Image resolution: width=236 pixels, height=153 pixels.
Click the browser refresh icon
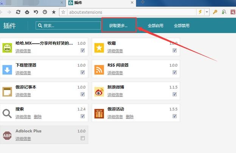coord(18,12)
